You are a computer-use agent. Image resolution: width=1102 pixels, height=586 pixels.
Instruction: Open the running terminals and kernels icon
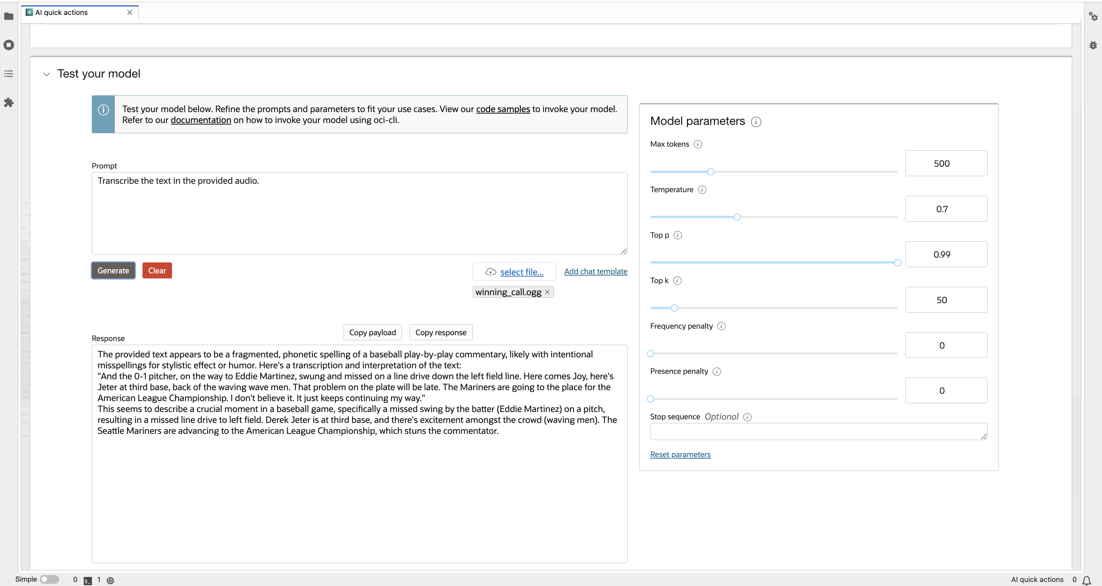pos(8,45)
